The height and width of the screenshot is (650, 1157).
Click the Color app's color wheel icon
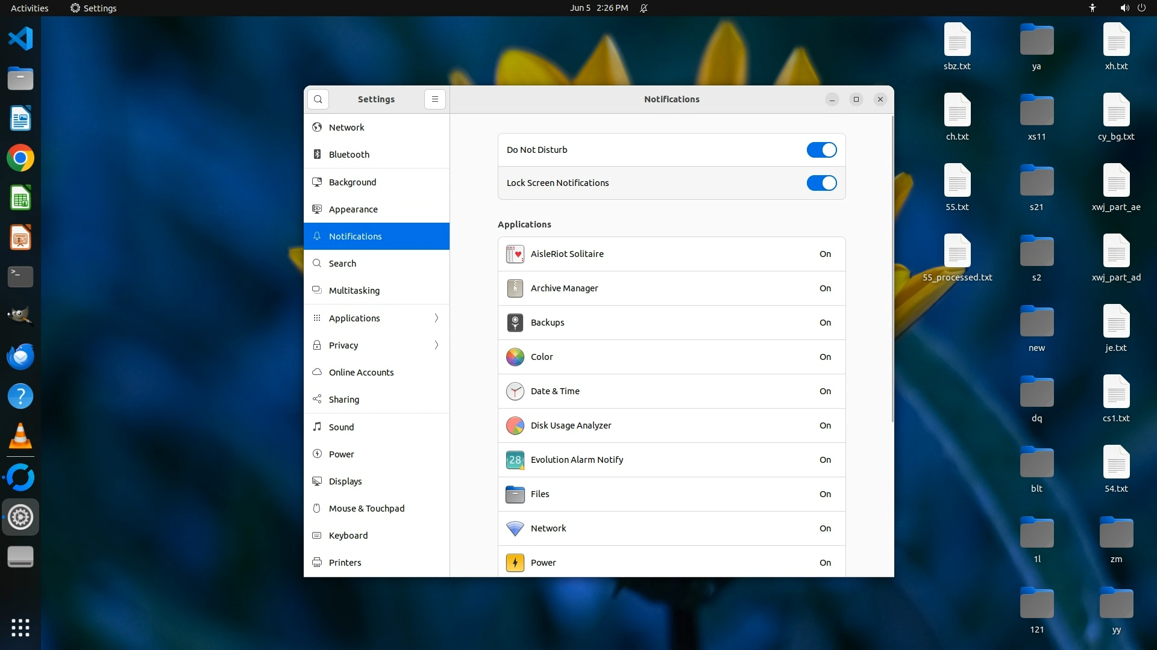pos(515,357)
